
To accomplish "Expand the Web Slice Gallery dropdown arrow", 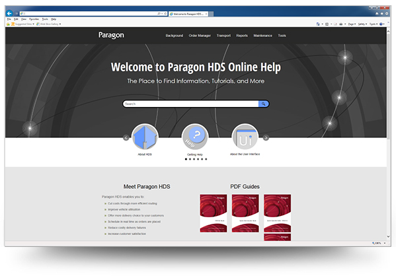I will [60, 24].
